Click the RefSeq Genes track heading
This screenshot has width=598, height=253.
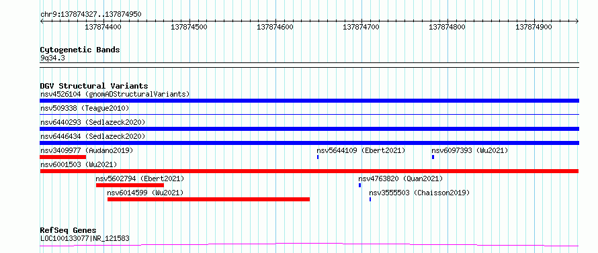[69, 231]
